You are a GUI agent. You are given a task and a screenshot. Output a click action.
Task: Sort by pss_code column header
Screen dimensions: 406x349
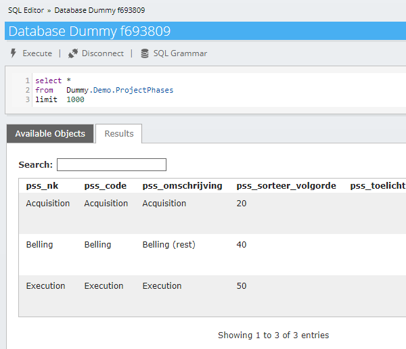pyautogui.click(x=106, y=185)
